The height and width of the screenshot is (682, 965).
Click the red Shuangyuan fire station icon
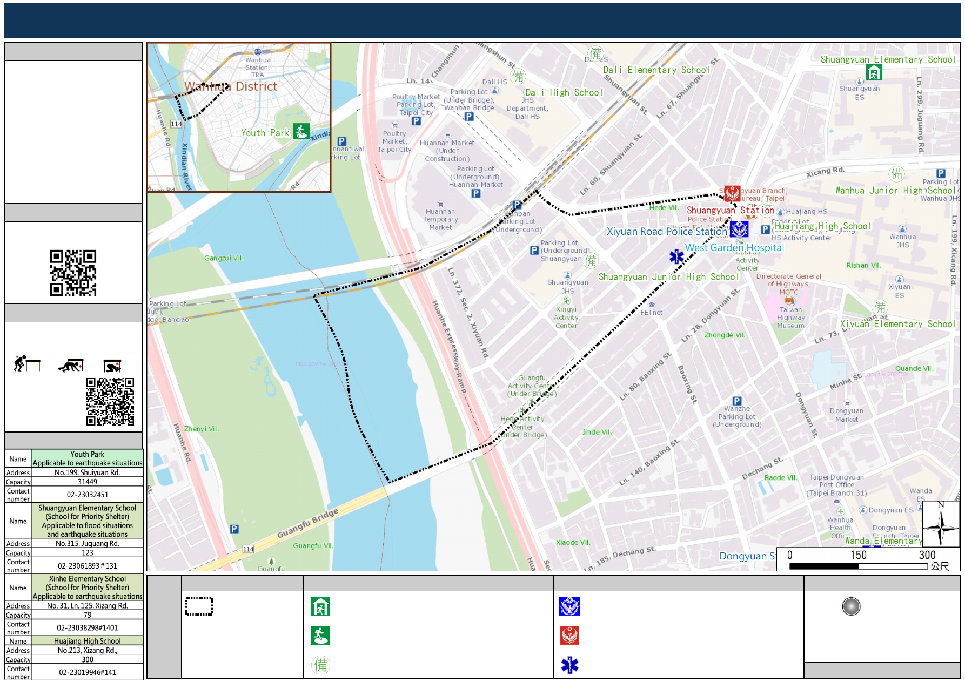[x=732, y=193]
